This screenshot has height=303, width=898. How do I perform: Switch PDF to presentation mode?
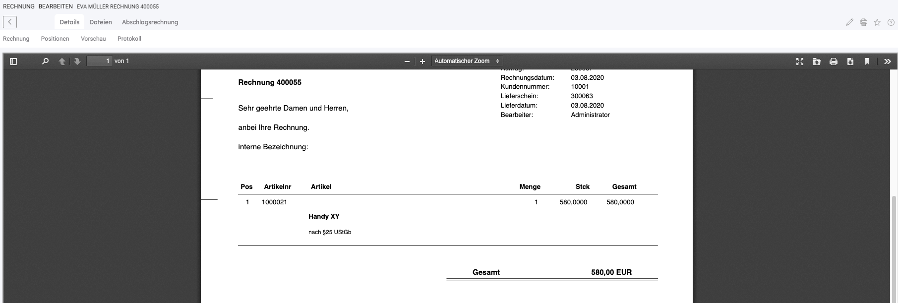point(800,61)
